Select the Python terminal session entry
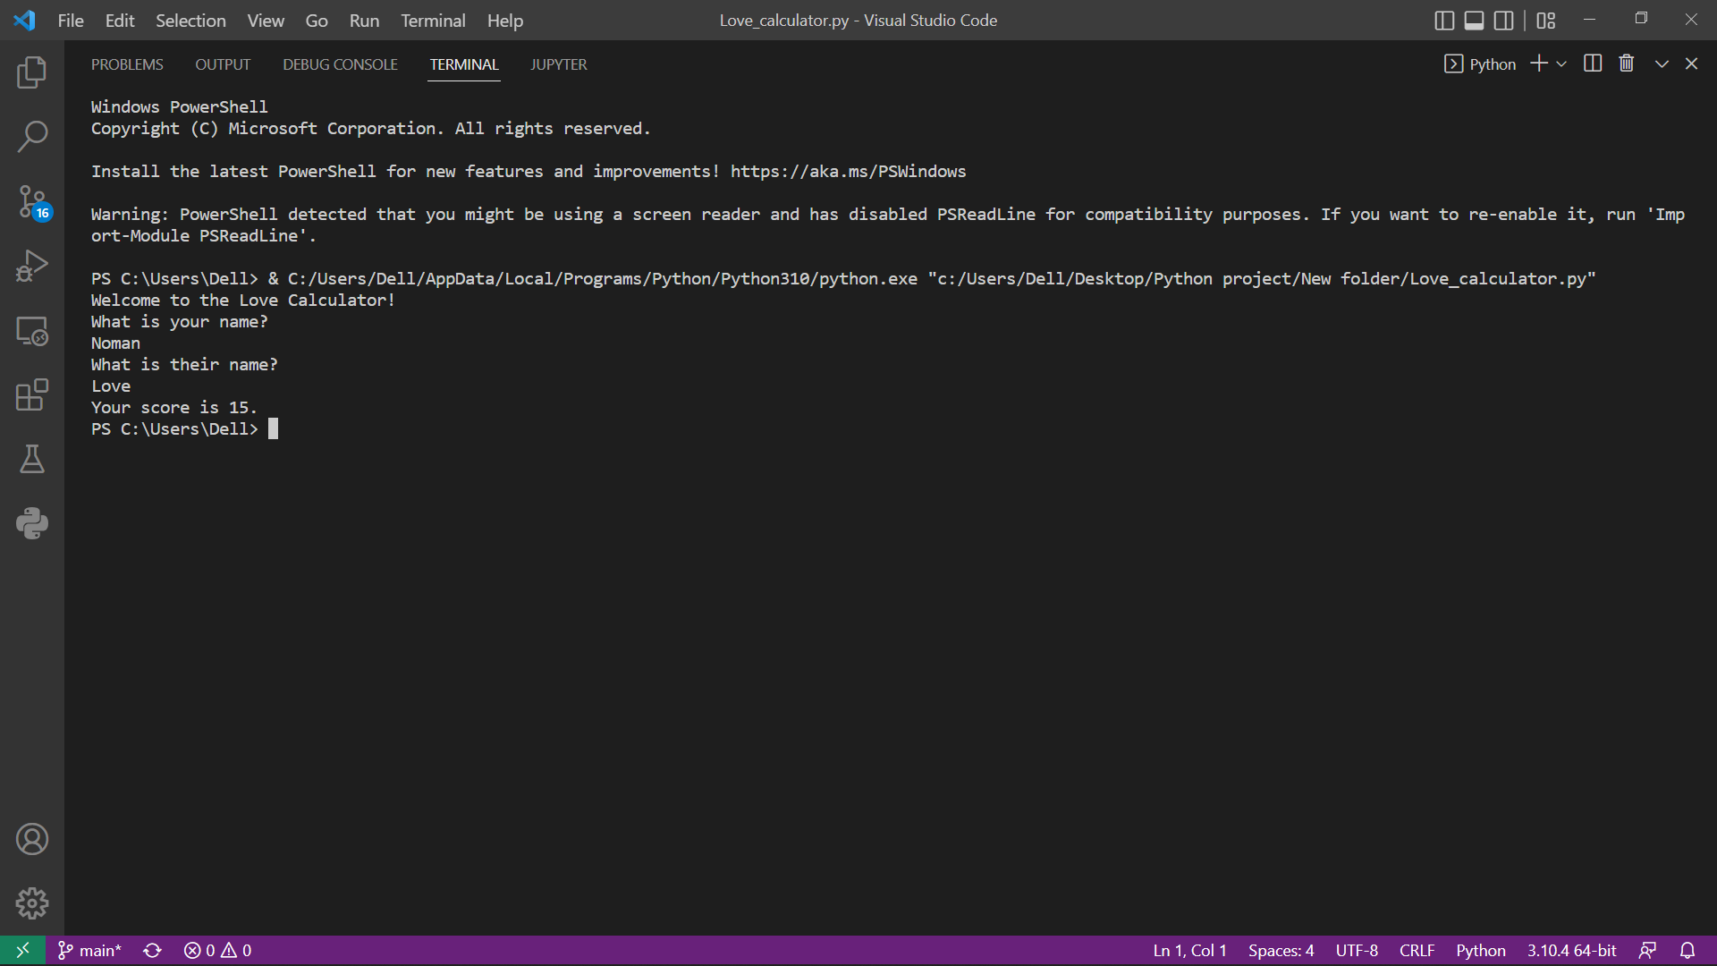1717x966 pixels. (1480, 64)
